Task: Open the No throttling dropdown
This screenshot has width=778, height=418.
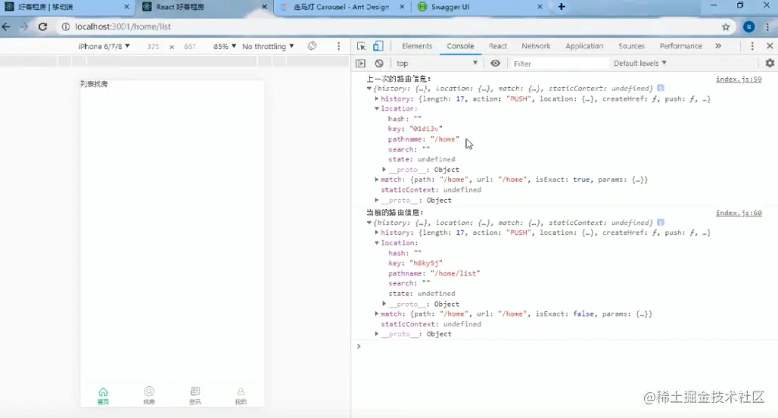Action: pyautogui.click(x=268, y=46)
